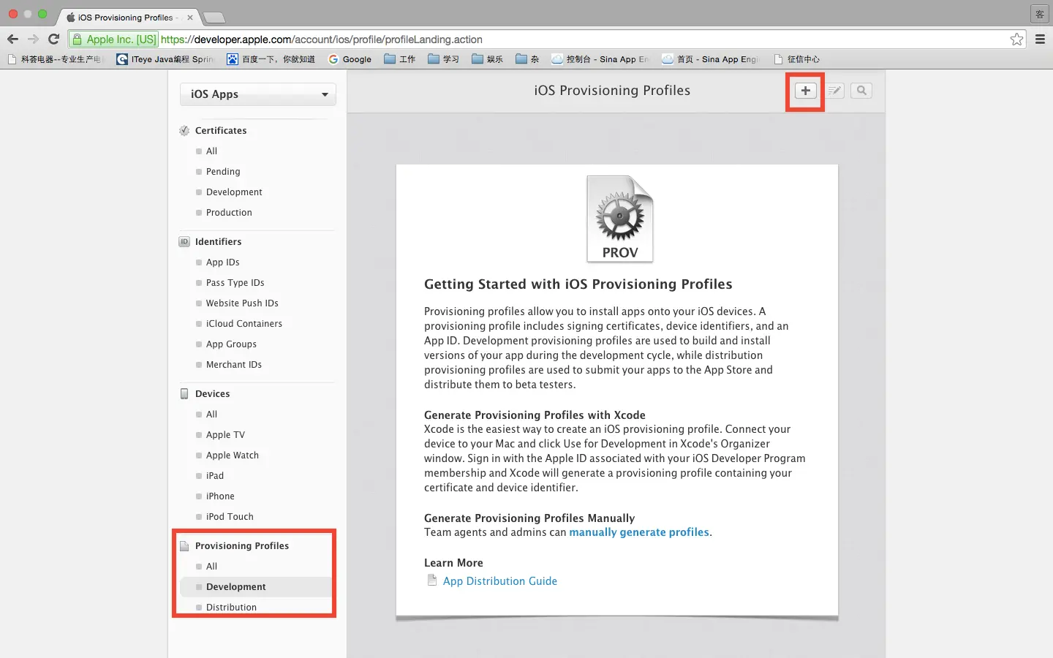Select Distribution provisioning profiles
This screenshot has height=658, width=1053.
pos(231,608)
